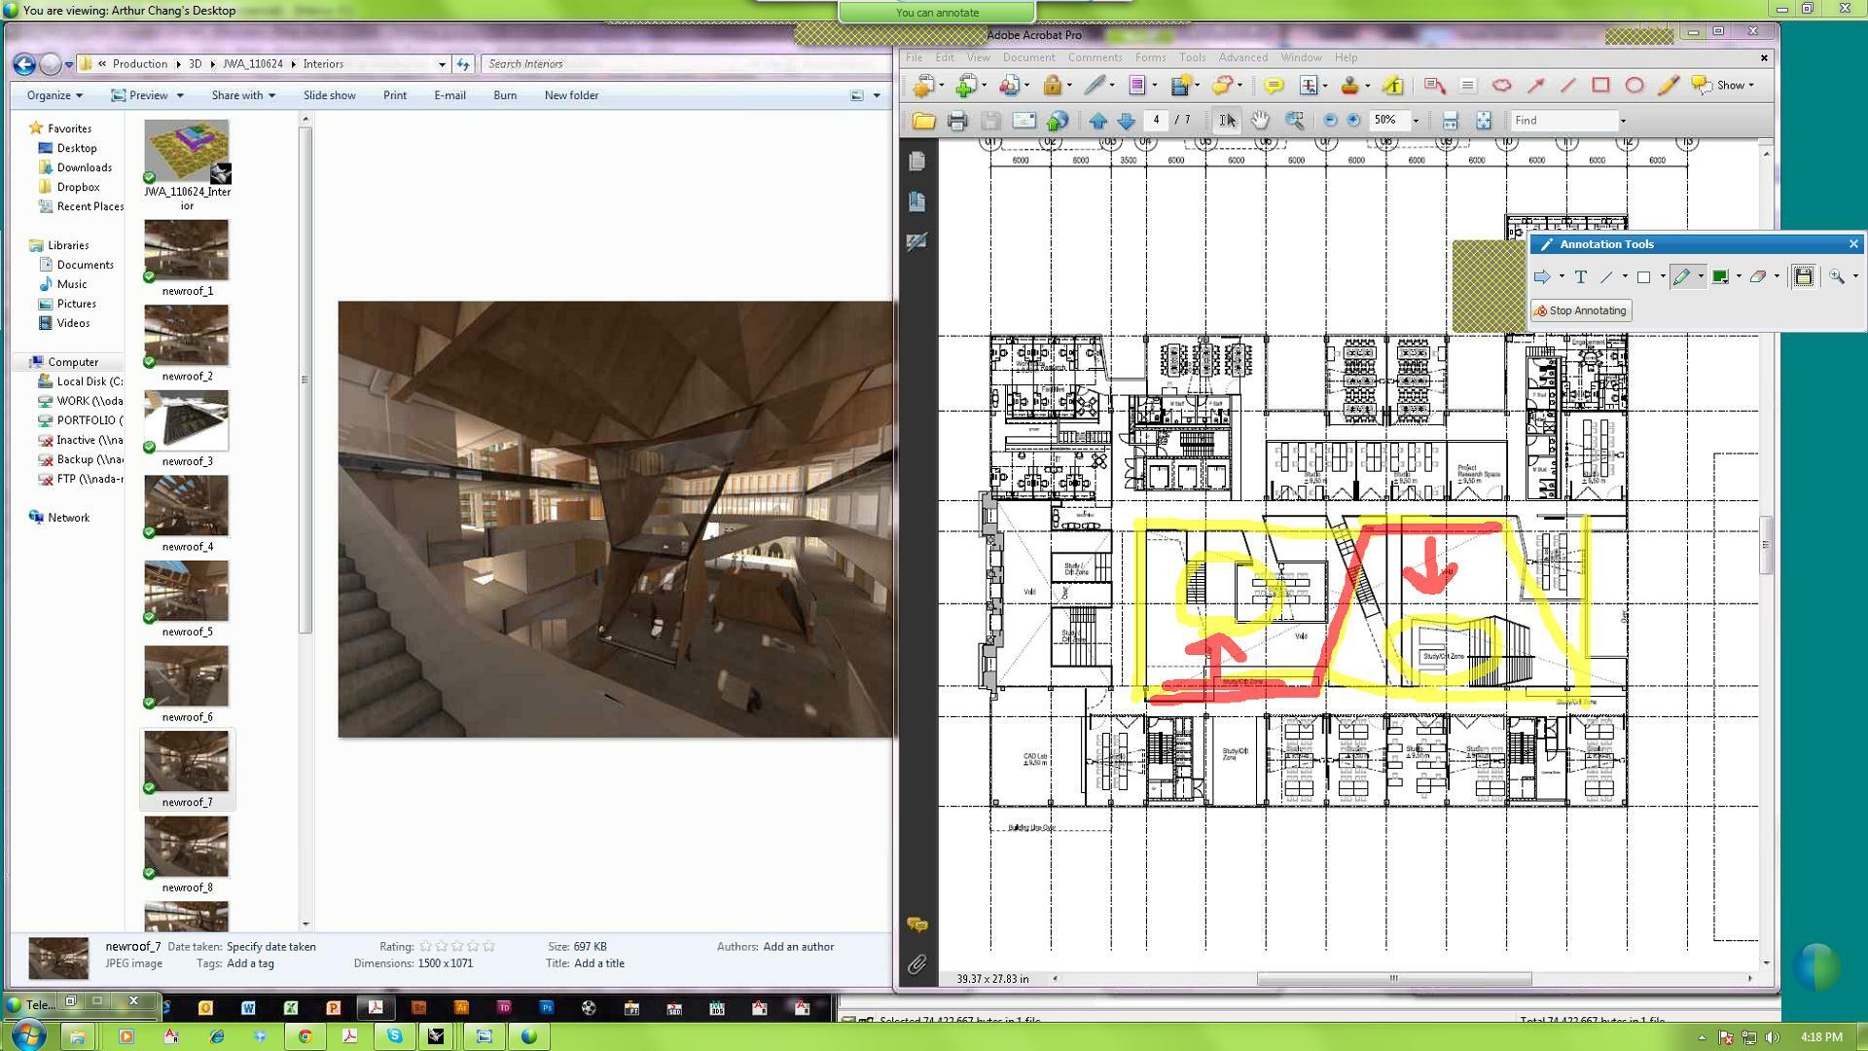Save annotation screenshot via floppy icon
The image size is (1868, 1051).
pos(1803,277)
